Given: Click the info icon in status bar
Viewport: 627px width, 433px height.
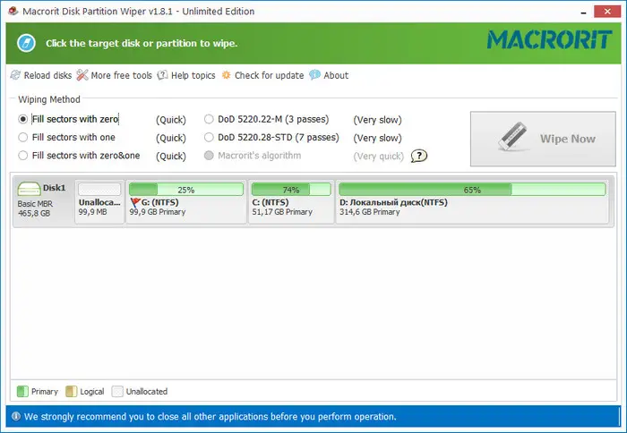Looking at the screenshot, I should pyautogui.click(x=16, y=417).
